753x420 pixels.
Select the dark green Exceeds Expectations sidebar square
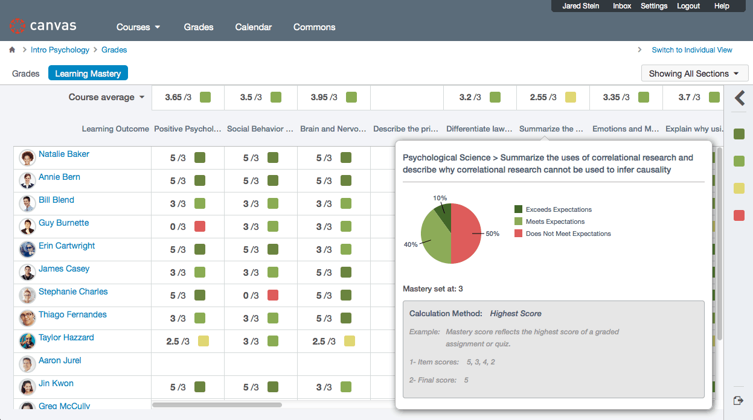pyautogui.click(x=739, y=134)
